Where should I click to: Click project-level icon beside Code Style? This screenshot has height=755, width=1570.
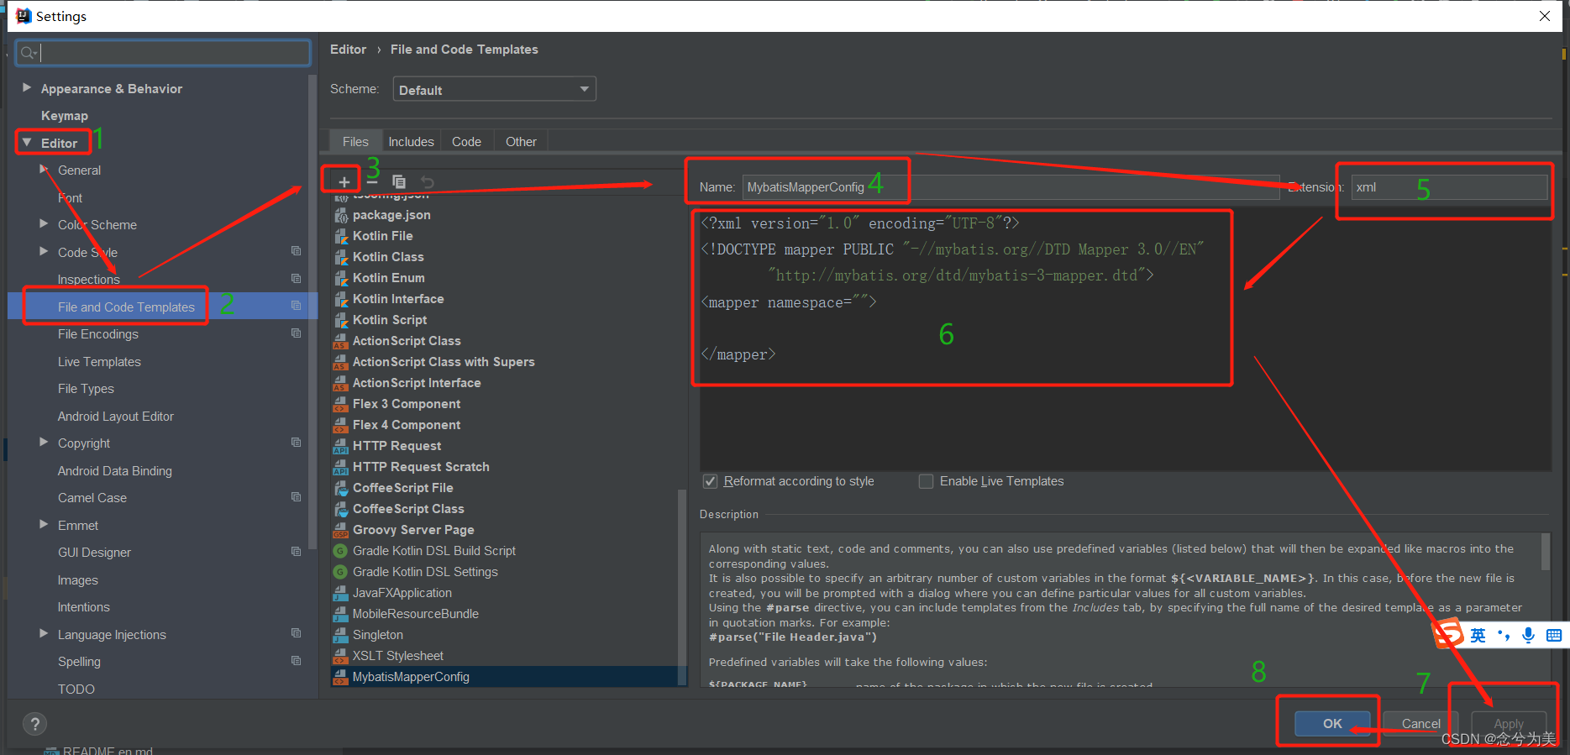point(296,251)
